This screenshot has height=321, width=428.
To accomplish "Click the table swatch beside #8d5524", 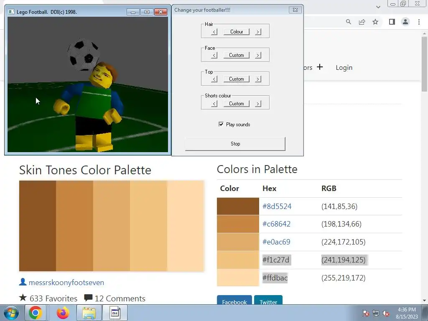I will pos(238,206).
